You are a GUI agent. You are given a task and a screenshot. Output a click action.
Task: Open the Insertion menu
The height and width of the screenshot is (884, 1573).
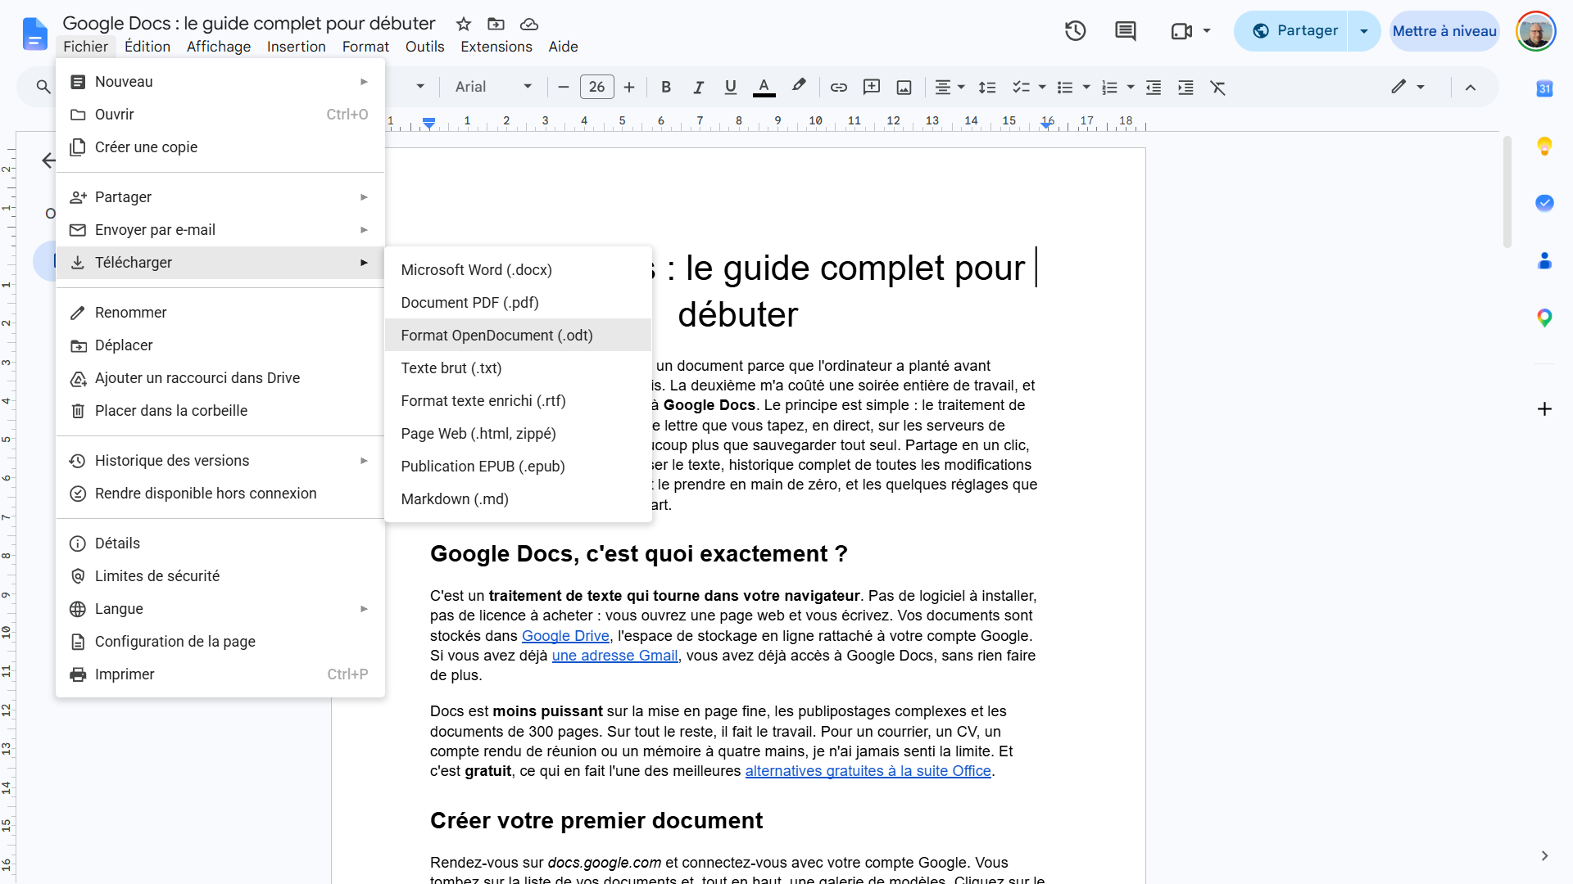pyautogui.click(x=297, y=47)
